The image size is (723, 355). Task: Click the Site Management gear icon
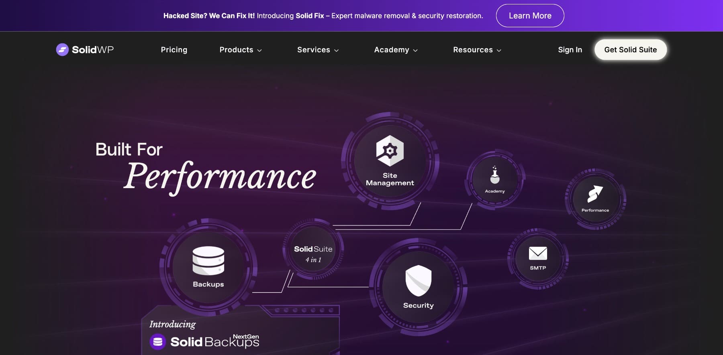pos(390,151)
